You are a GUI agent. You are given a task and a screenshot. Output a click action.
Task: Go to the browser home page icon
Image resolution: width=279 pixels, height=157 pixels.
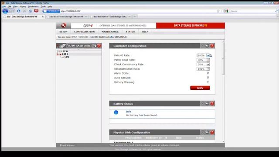click(31, 11)
